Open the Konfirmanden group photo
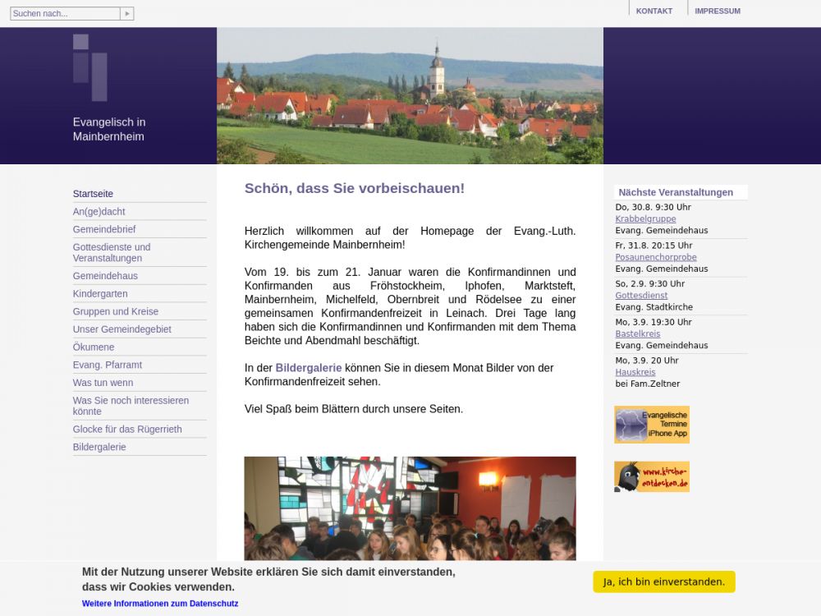This screenshot has height=616, width=821. tap(410, 508)
